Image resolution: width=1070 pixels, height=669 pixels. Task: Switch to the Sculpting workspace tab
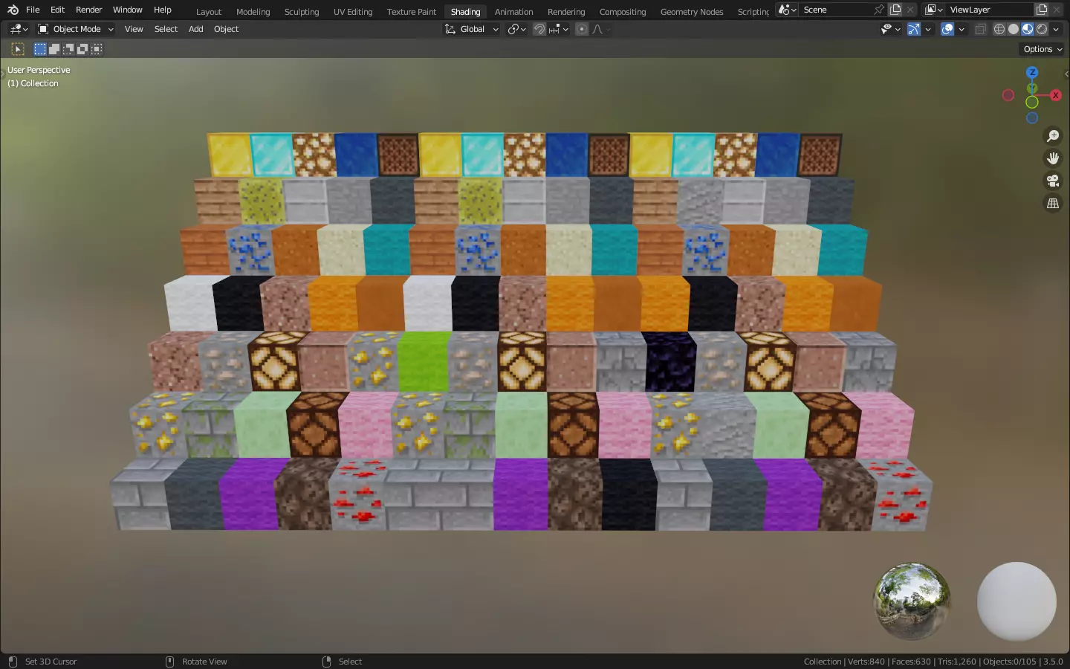[302, 11]
